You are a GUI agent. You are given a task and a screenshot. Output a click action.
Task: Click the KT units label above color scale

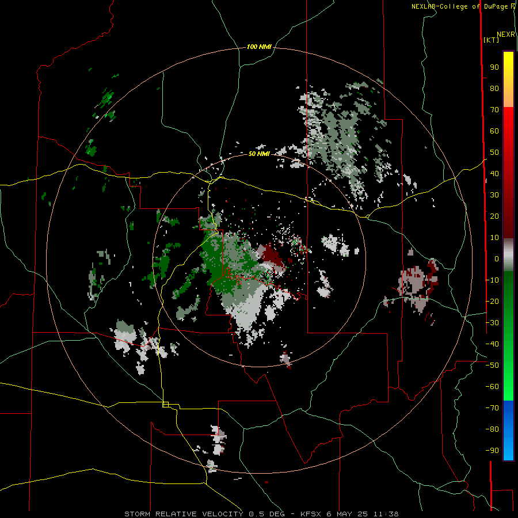coord(492,40)
